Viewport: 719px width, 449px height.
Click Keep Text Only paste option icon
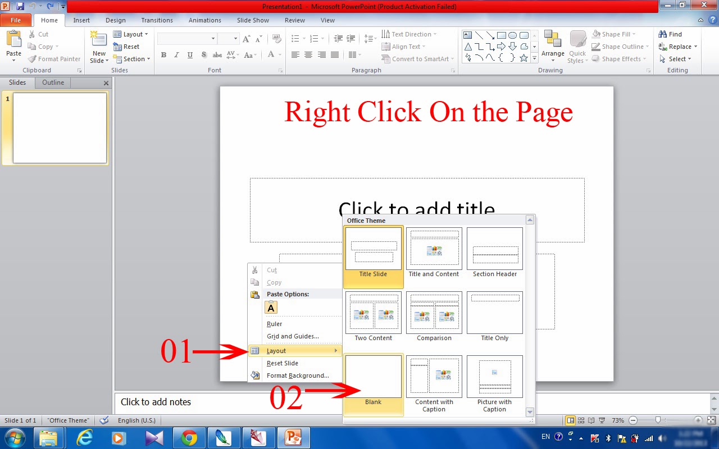point(271,308)
